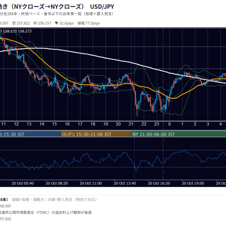Click hour label 13 on chart axis

[29, 124]
